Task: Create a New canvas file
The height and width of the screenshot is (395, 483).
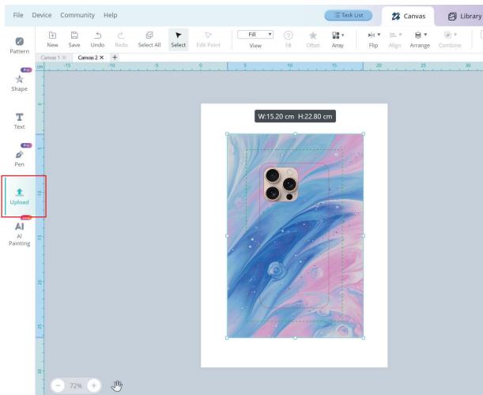Action: pyautogui.click(x=53, y=39)
